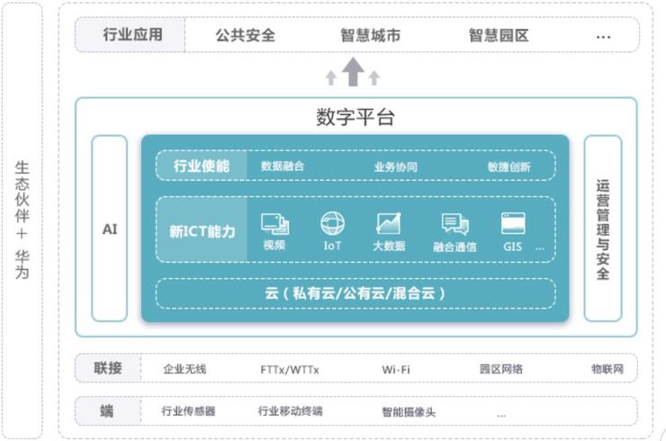Click 企业无线 text
Viewport: 666px width, 441px height.
184,369
